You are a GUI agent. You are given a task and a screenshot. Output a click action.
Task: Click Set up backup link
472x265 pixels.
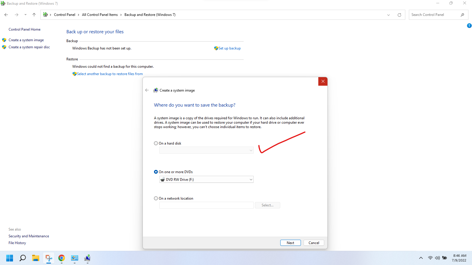[230, 48]
